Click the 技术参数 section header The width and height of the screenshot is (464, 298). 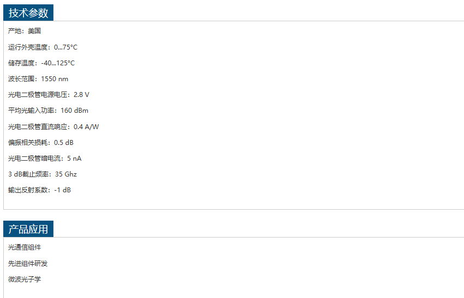(28, 13)
